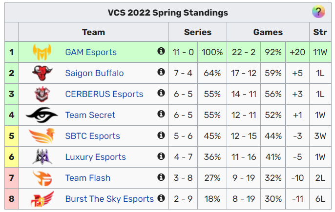Go to Burst The Sky Esports page
335x212 pixels.
pyautogui.click(x=109, y=199)
